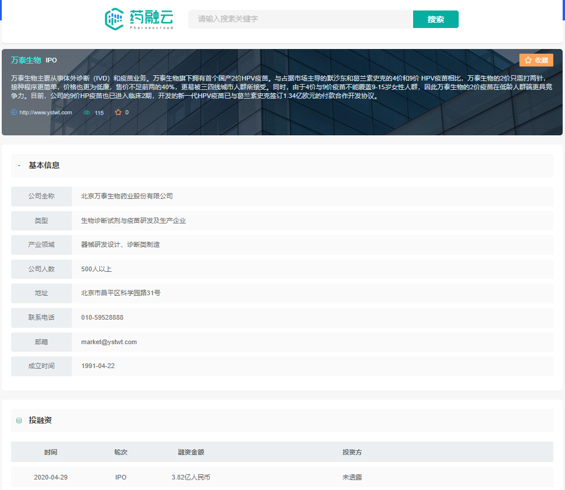Select the full company name 北京万泰生物药业股份有限公司
The image size is (565, 490).
[x=127, y=196]
